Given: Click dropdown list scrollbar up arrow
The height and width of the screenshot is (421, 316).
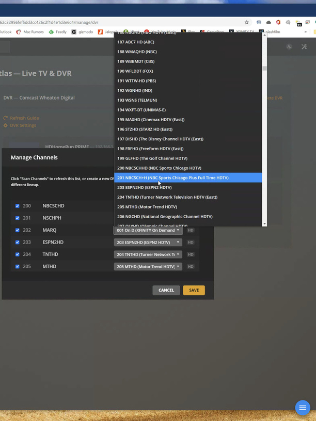Looking at the screenshot, I should pyautogui.click(x=265, y=35).
